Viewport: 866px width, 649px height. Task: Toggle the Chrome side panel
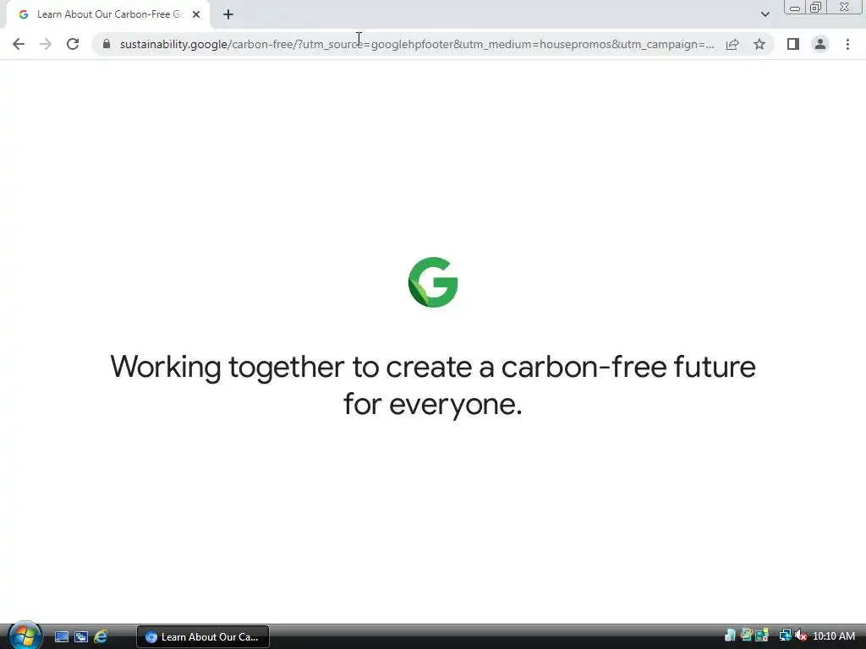(793, 44)
